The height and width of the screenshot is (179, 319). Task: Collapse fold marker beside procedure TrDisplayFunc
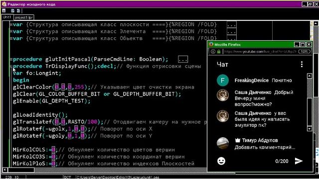(x=11, y=66)
